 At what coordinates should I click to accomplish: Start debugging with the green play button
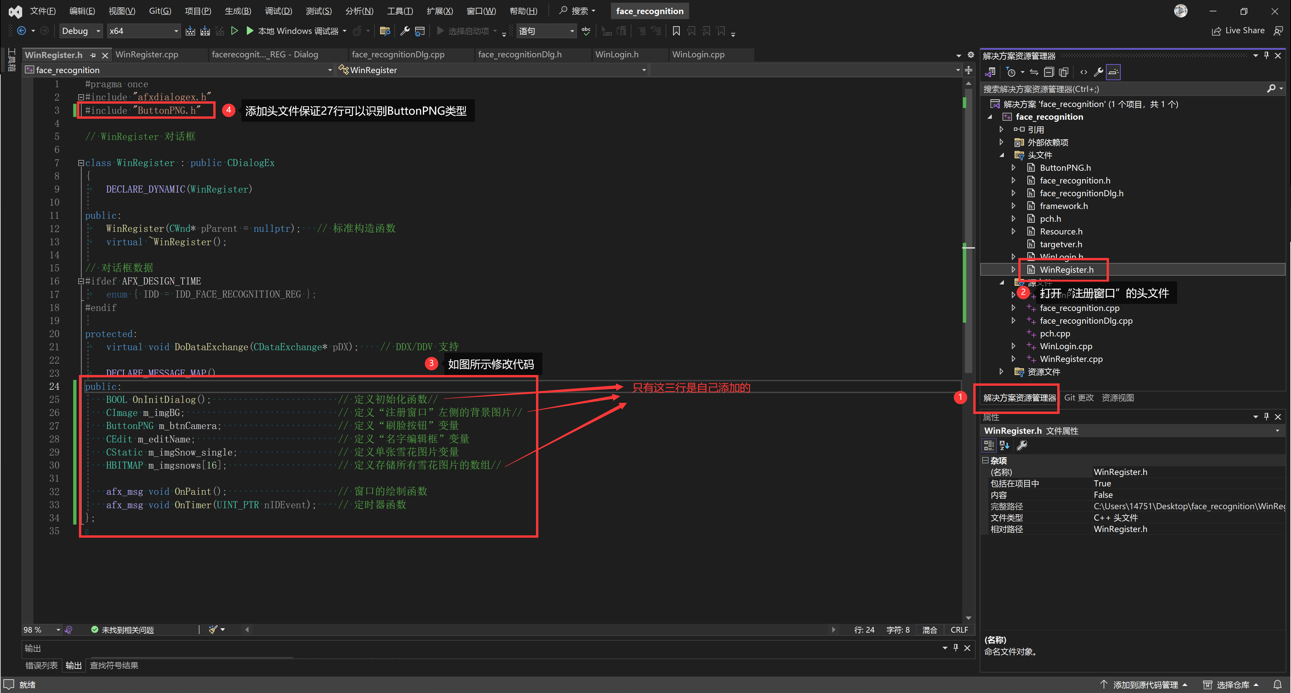click(250, 31)
